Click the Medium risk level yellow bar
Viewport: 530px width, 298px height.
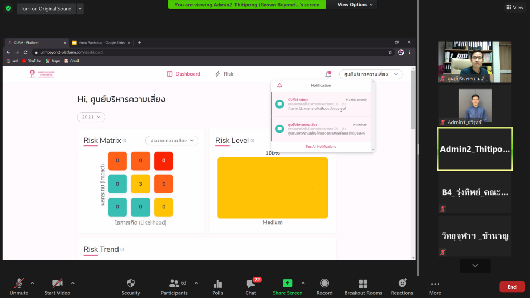pos(272,188)
